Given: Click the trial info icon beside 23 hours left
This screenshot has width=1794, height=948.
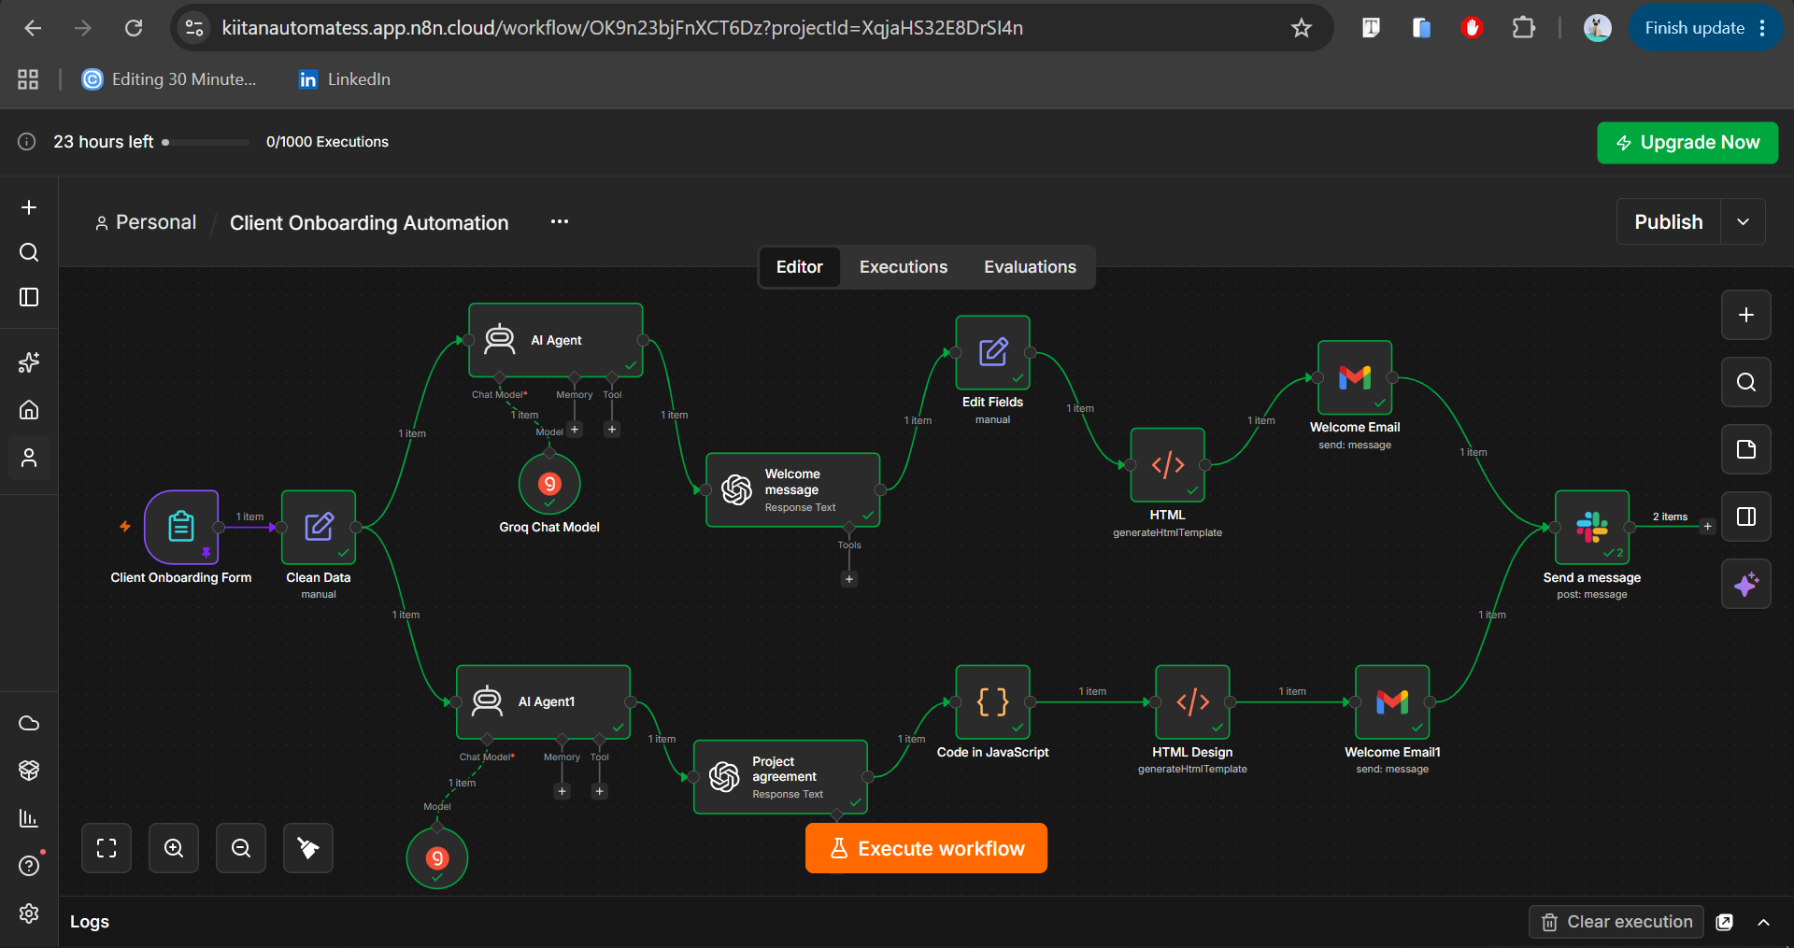Looking at the screenshot, I should (x=27, y=142).
